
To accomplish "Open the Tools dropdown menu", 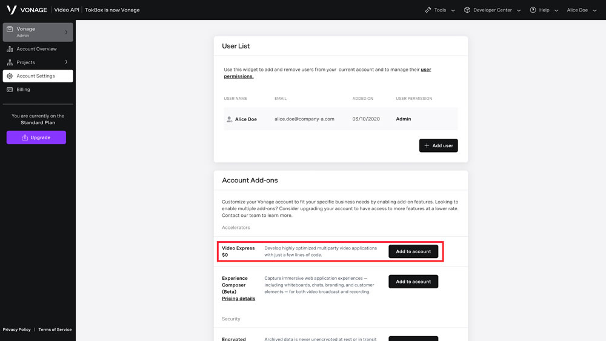I will coord(440,10).
